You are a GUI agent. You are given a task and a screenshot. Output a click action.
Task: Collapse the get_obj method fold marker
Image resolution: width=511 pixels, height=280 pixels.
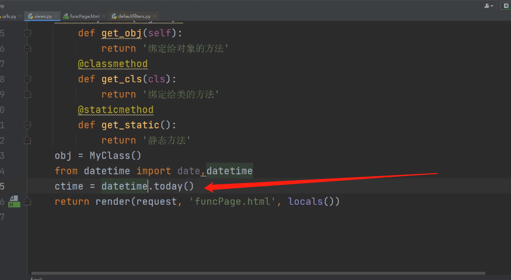click(27, 33)
